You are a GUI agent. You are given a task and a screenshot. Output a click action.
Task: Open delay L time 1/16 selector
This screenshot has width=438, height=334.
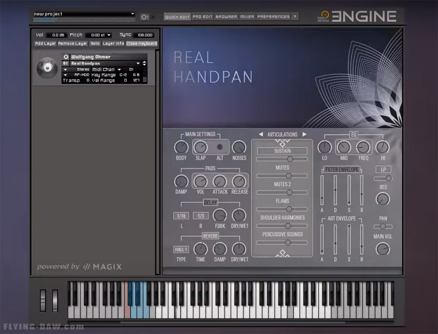(181, 216)
